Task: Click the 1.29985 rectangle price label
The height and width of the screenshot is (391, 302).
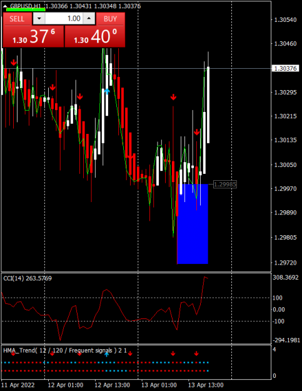Action: tap(225, 185)
